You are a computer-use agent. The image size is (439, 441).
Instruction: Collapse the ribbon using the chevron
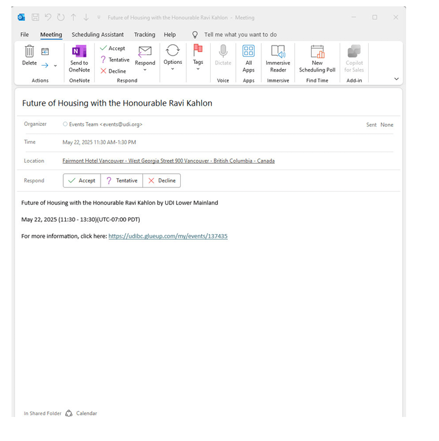coord(397,79)
